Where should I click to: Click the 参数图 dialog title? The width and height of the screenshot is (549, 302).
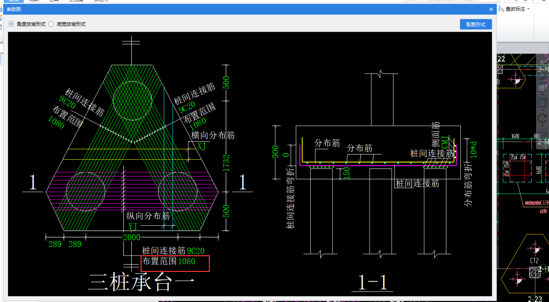[14, 9]
